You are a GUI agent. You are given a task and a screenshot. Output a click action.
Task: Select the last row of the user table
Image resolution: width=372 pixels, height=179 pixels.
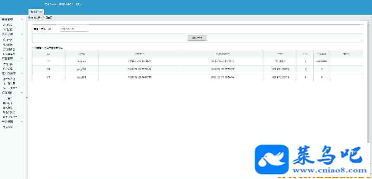point(198,77)
